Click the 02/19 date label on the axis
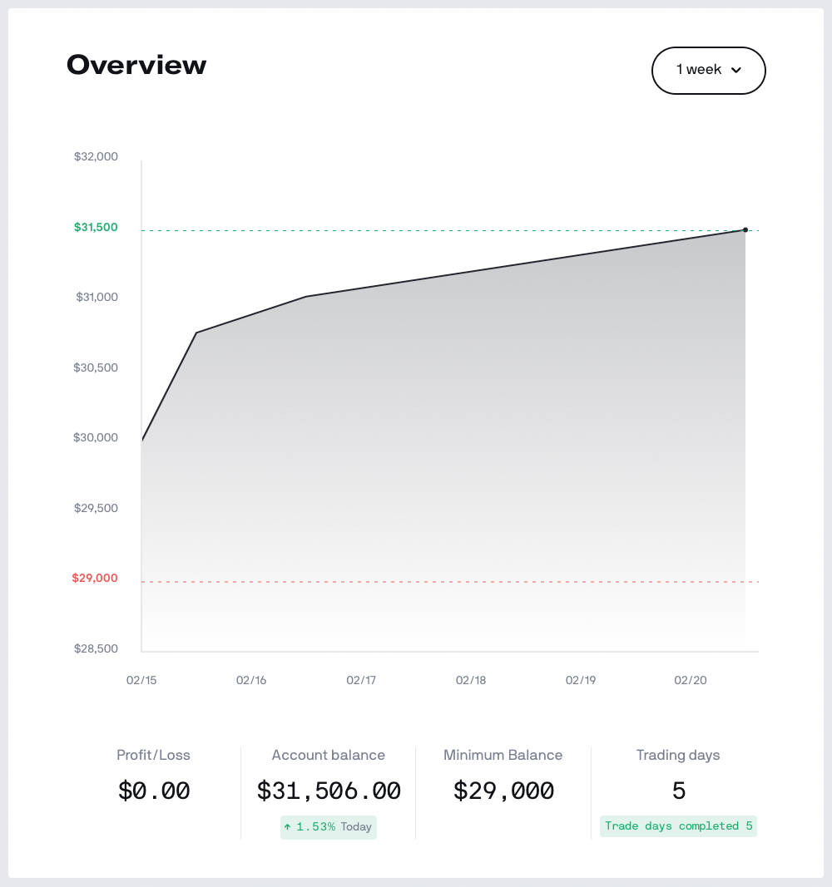The width and height of the screenshot is (832, 887). [x=581, y=680]
